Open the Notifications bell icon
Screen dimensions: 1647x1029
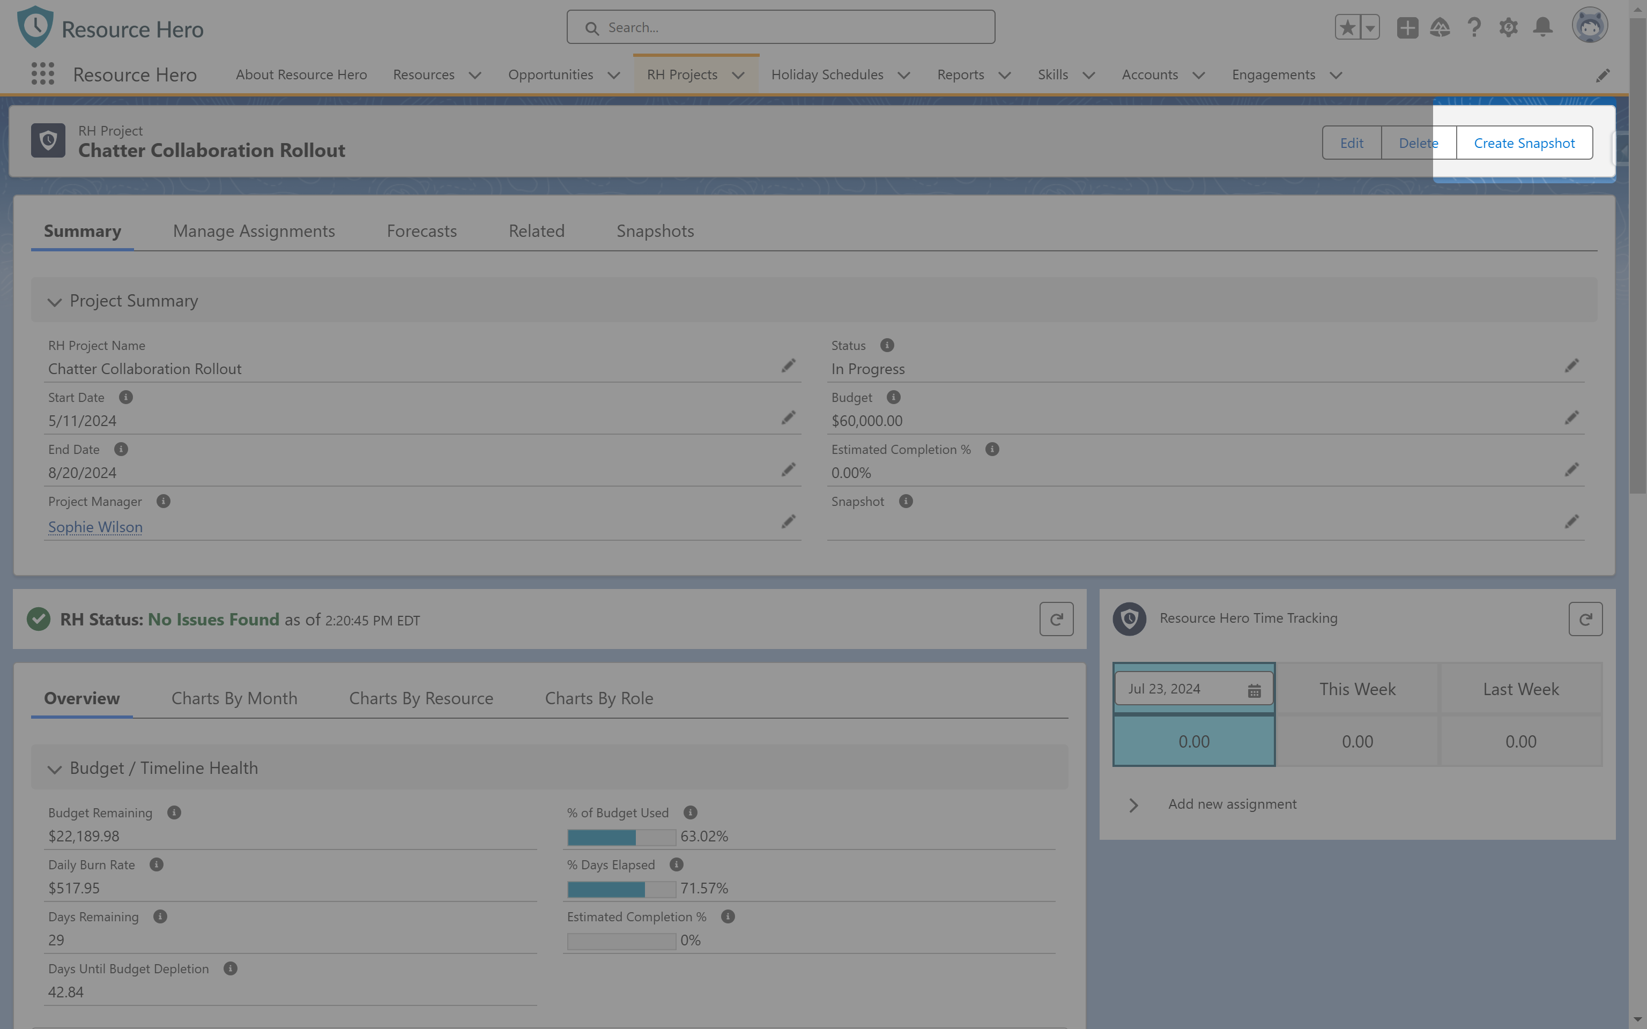point(1543,27)
